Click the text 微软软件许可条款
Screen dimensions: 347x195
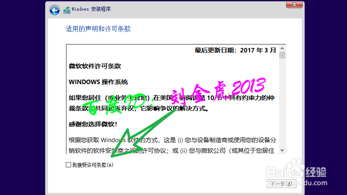tap(95, 66)
